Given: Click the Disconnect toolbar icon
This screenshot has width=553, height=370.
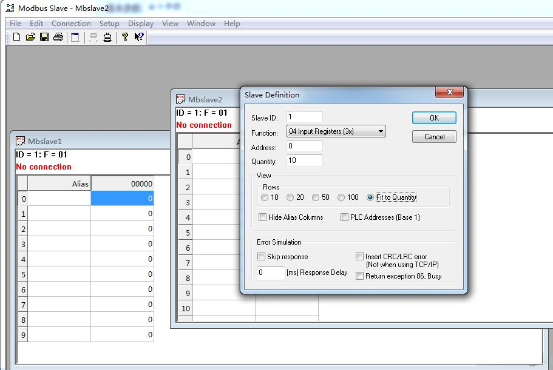Looking at the screenshot, I should click(x=107, y=37).
